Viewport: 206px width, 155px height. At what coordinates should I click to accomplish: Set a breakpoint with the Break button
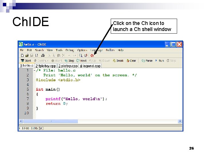(x=118, y=61)
